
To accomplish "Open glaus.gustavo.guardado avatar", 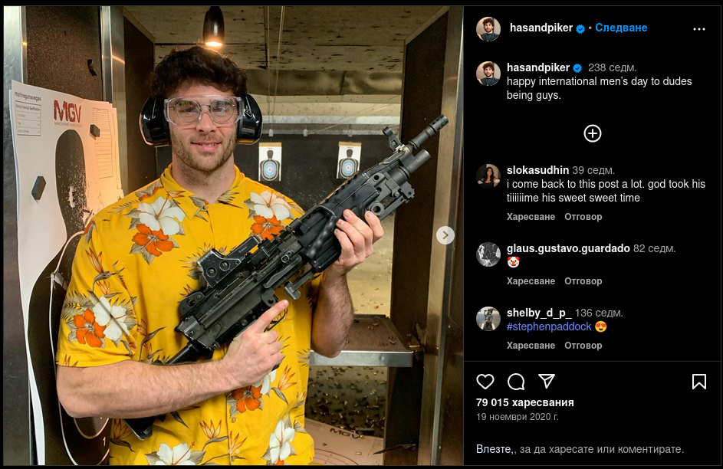I will [x=488, y=254].
